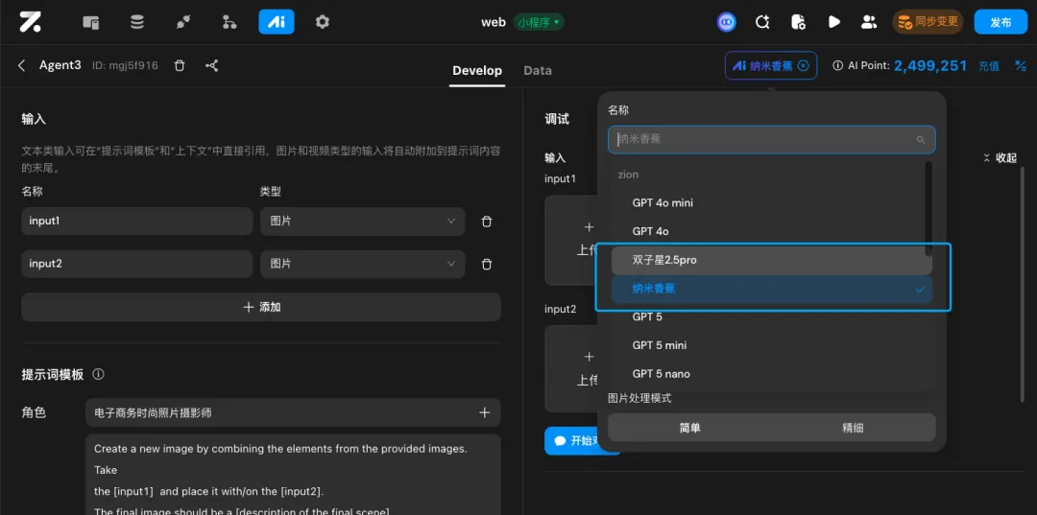Select GPT 5 from the model list

(771, 316)
